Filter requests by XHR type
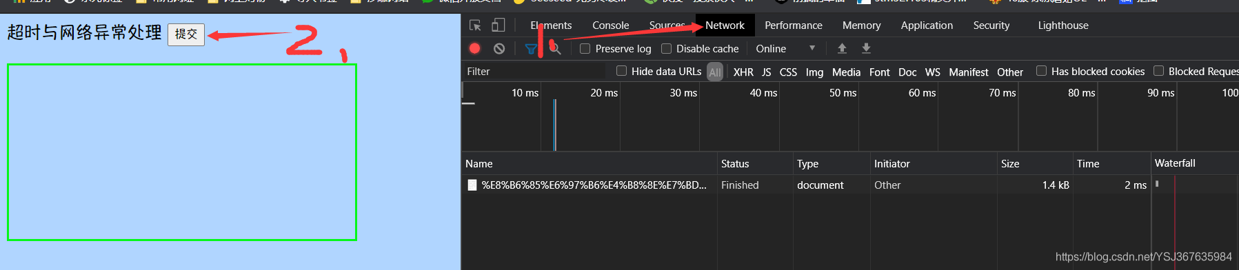Image resolution: width=1239 pixels, height=270 pixels. (x=743, y=72)
